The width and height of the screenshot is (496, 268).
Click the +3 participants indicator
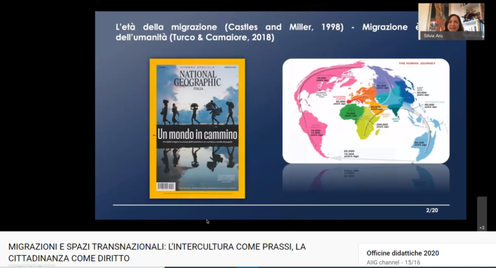(x=482, y=227)
